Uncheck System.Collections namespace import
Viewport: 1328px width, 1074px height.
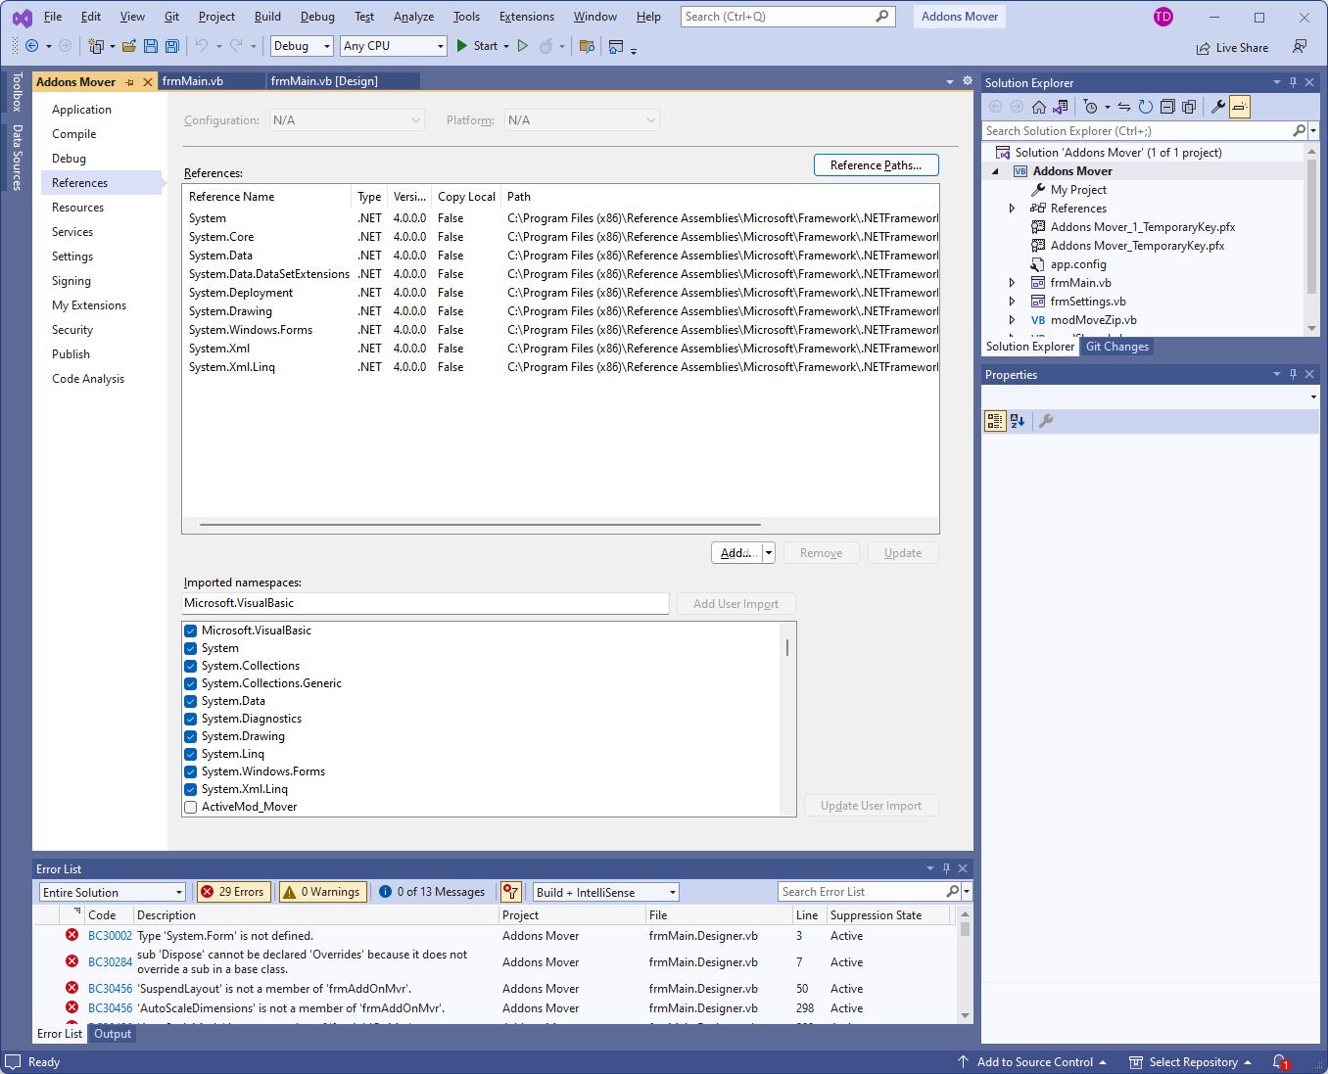point(191,666)
